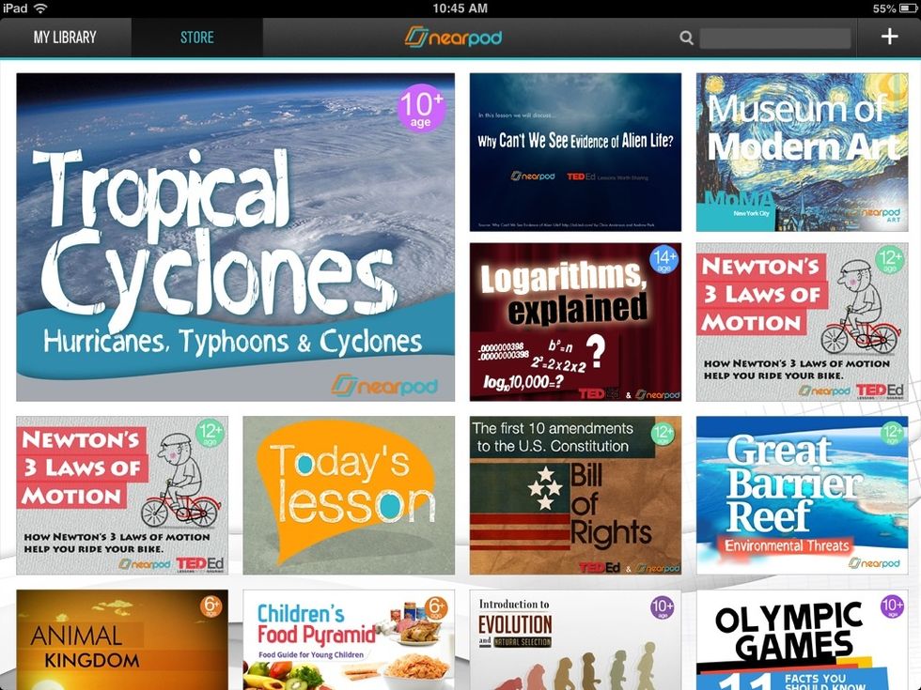Click the search magnifier icon
This screenshot has height=690, width=921.
(687, 38)
